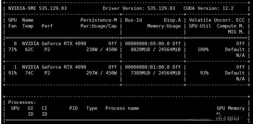Click the CUDA Version: 12.2 text

(x=209, y=8)
